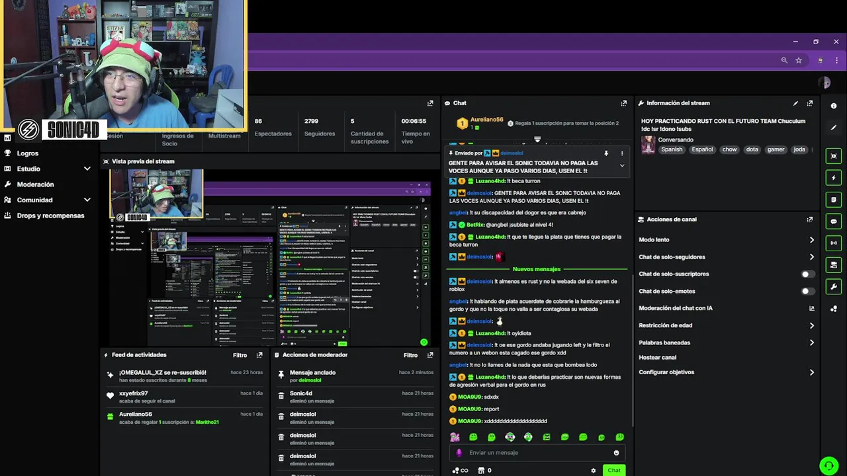Pop out the Acciones de canal panel
This screenshot has height=476, width=847.
tap(809, 219)
